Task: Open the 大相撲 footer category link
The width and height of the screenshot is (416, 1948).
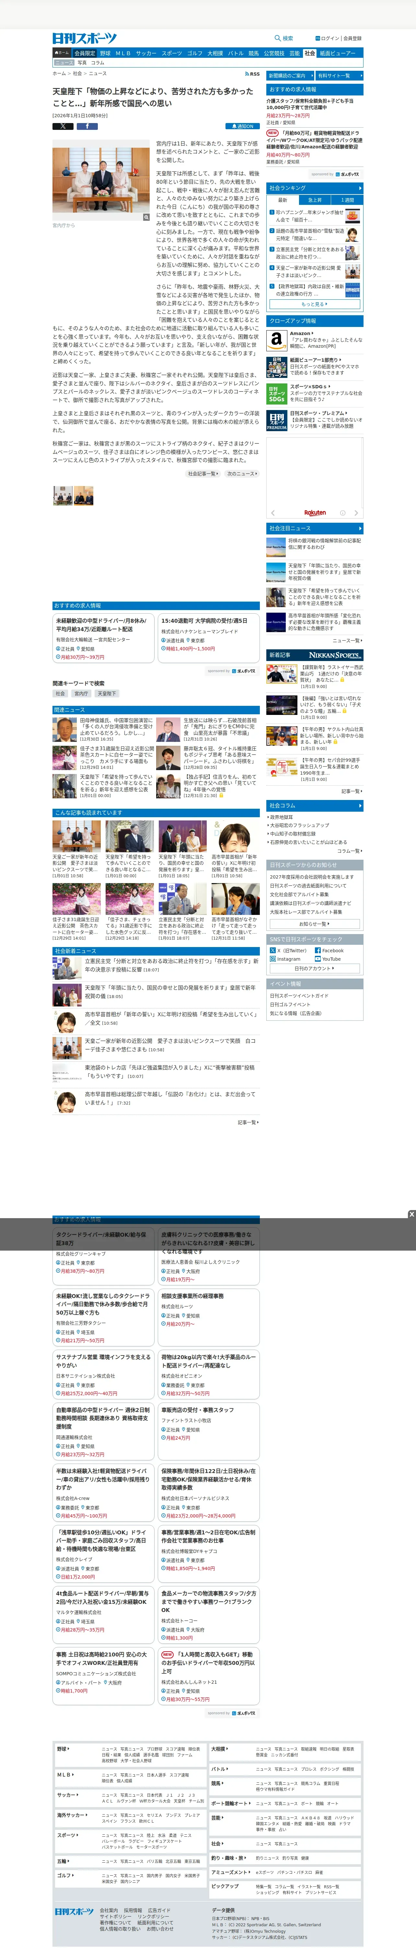Action: pyautogui.click(x=219, y=1749)
